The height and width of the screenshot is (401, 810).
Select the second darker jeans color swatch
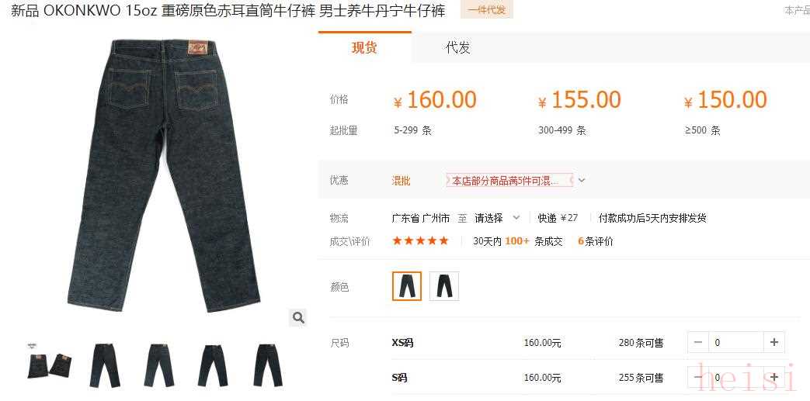[x=444, y=286]
